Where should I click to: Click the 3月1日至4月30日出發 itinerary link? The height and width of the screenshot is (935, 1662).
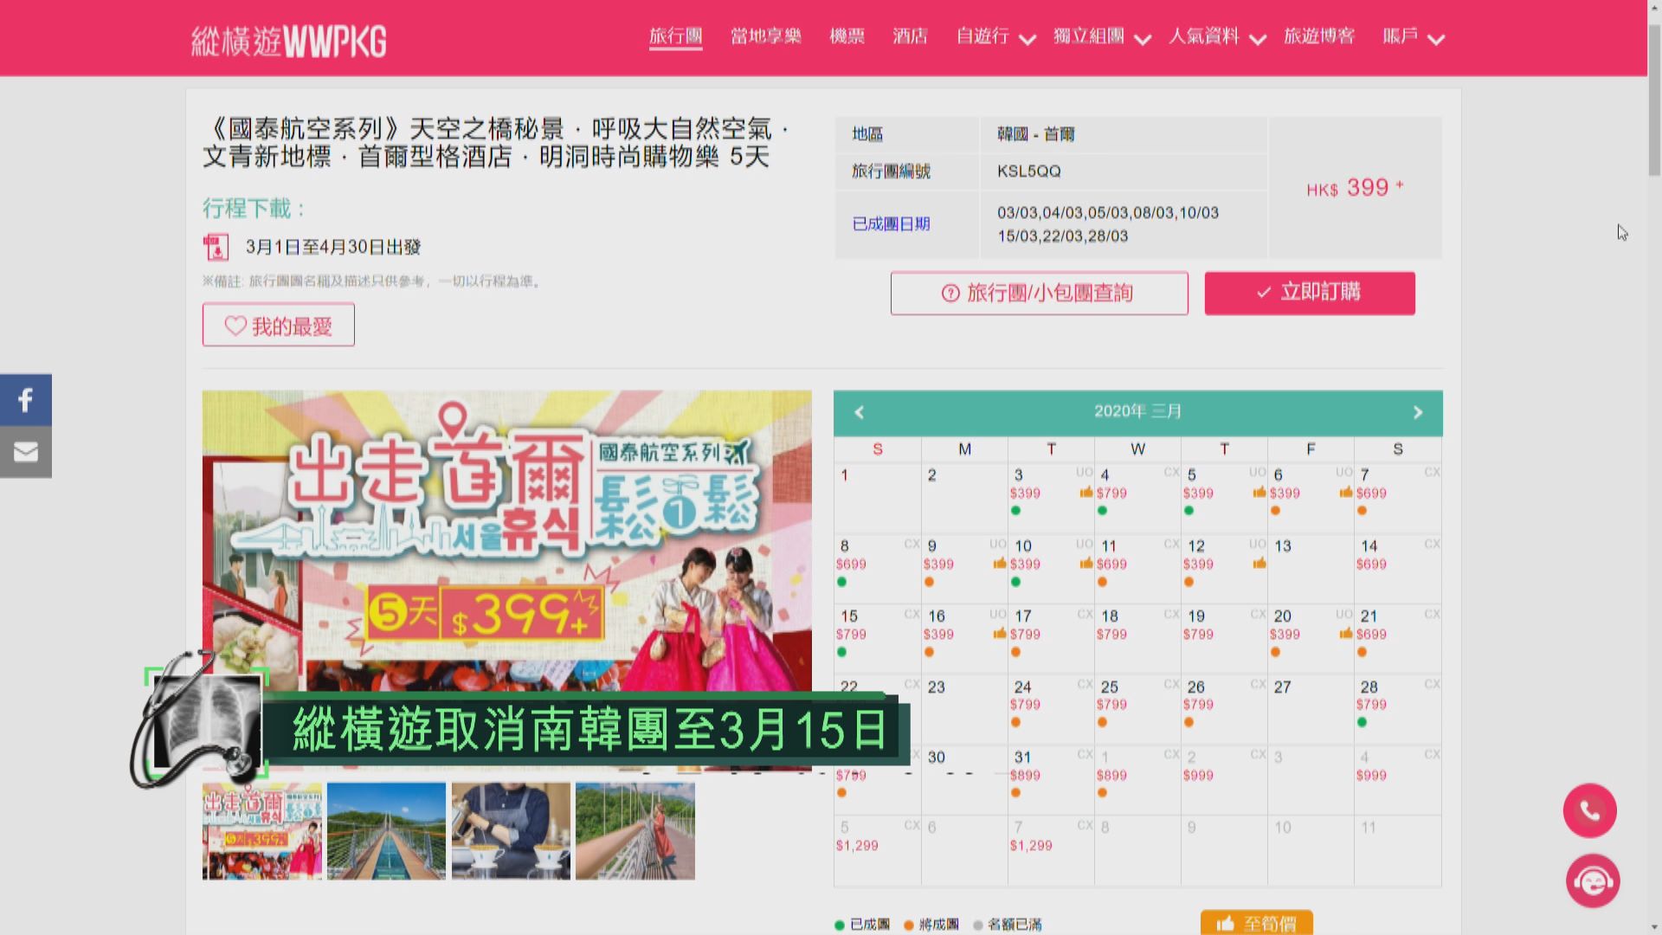pos(333,247)
